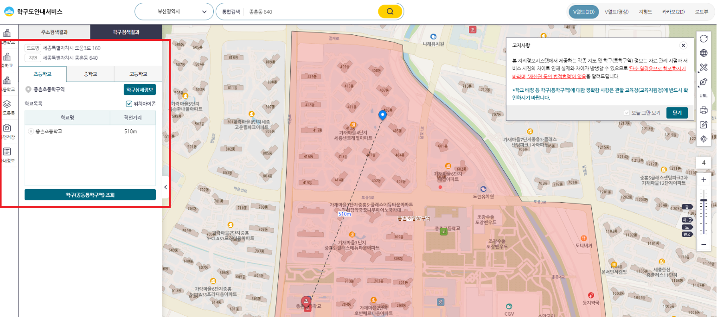Select the measure tool on the right toolbar
This screenshot has height=319, width=717.
[704, 67]
